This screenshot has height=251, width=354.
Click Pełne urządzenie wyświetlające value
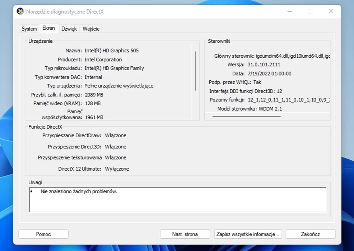119,86
